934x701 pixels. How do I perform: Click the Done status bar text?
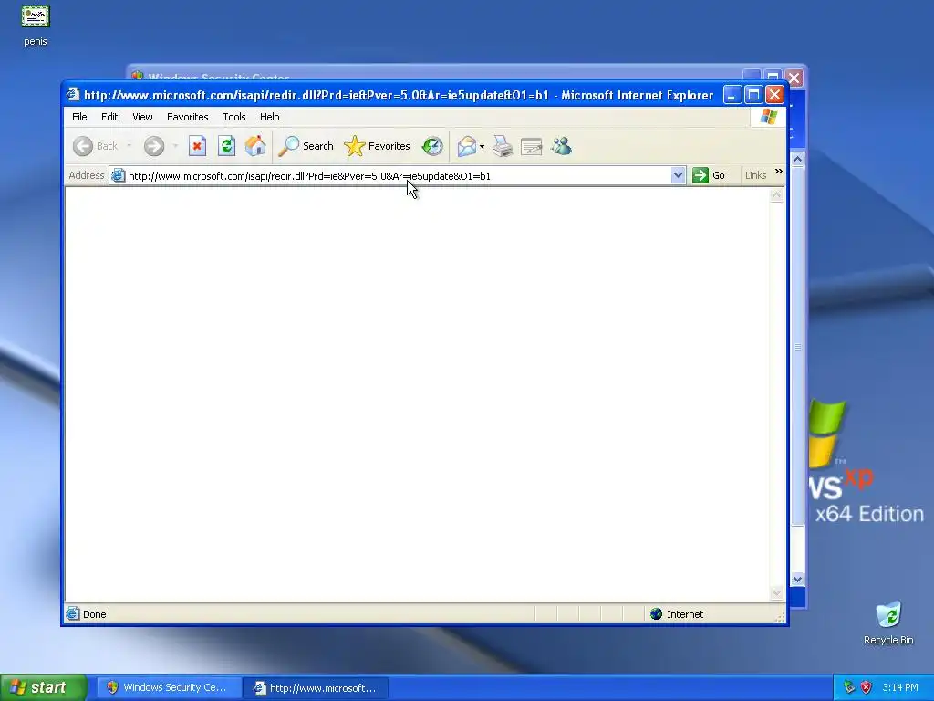tap(94, 614)
